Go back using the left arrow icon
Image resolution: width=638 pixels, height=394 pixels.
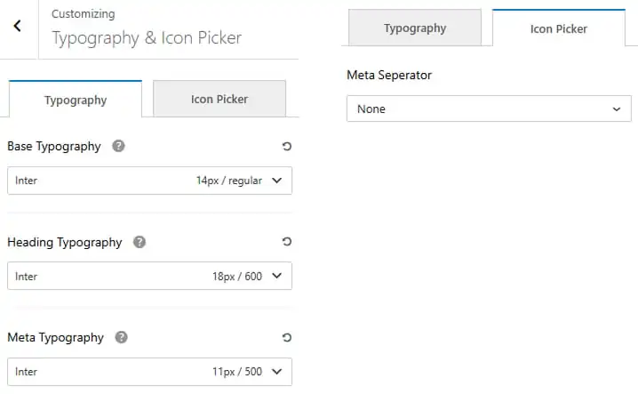[x=17, y=26]
